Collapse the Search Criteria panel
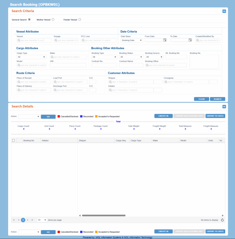The width and height of the screenshot is (235, 239). [x=224, y=11]
